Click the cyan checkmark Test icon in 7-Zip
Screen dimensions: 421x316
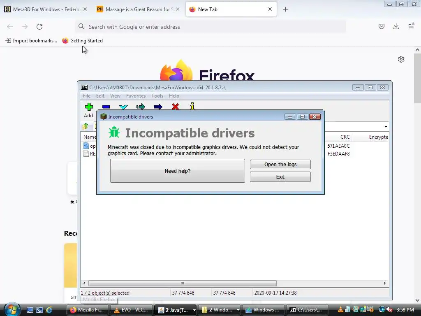[x=123, y=107]
